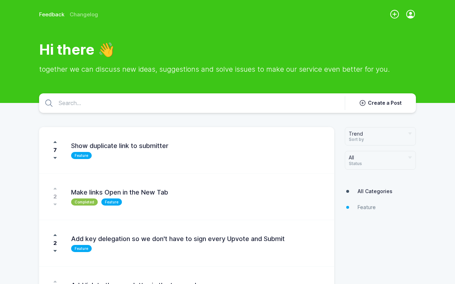Open the Trend sort by dropdown
455x284 pixels.
point(380,136)
